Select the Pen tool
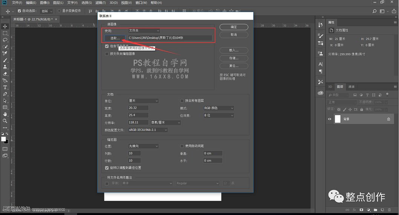 5,94
